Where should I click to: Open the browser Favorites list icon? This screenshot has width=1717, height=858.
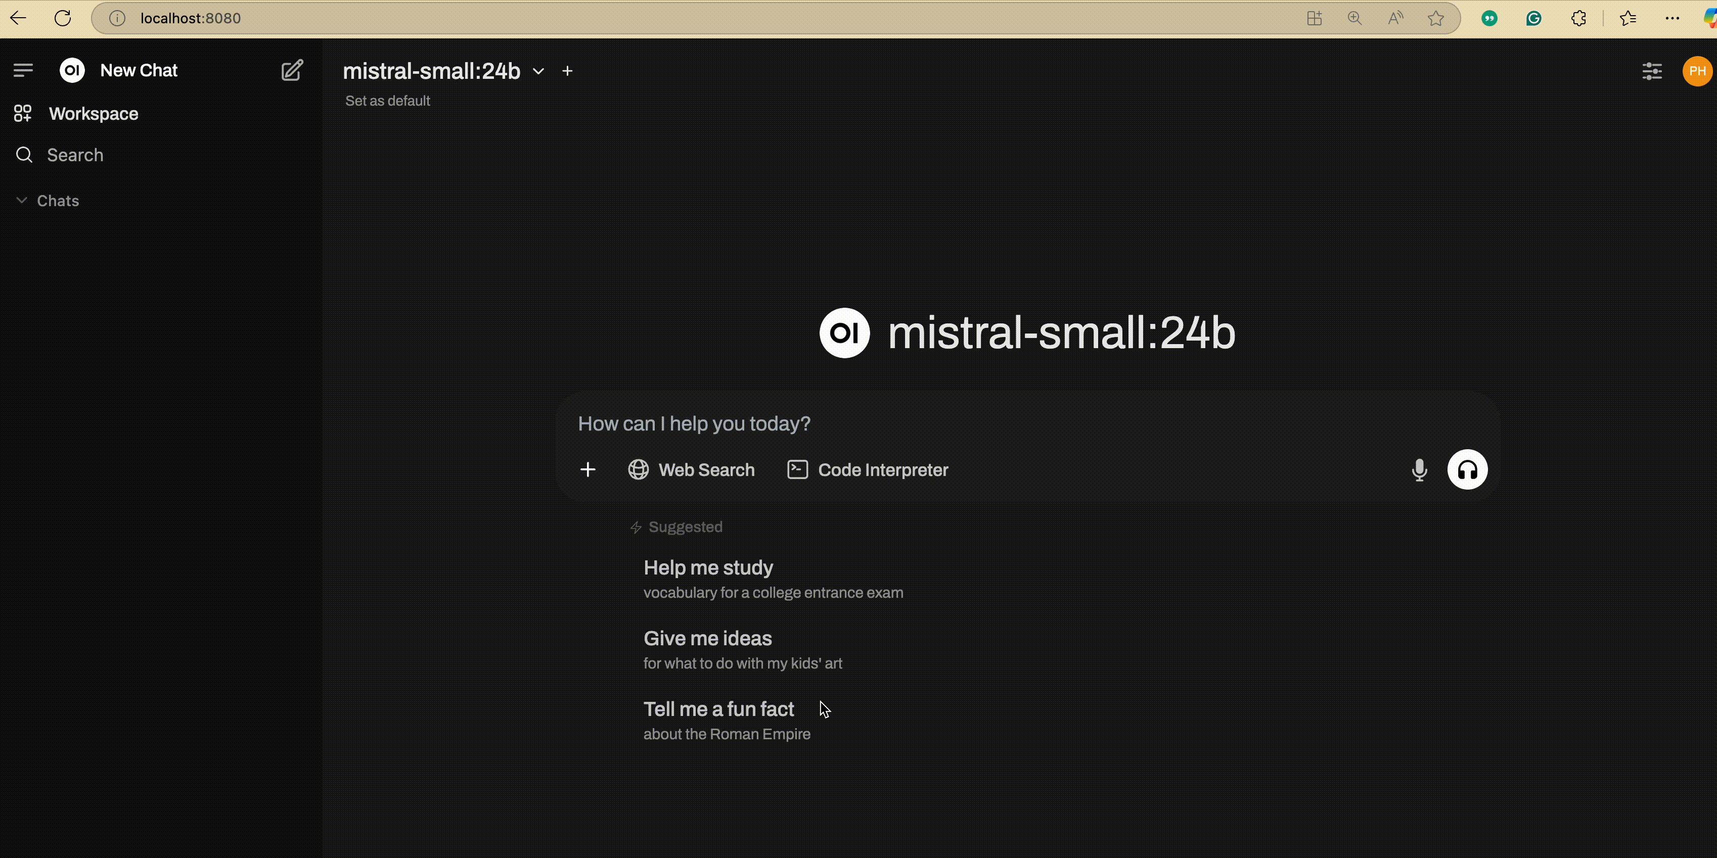[1628, 18]
